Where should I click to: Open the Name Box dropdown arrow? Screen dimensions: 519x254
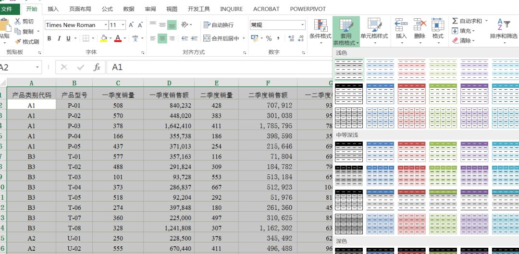coord(37,67)
